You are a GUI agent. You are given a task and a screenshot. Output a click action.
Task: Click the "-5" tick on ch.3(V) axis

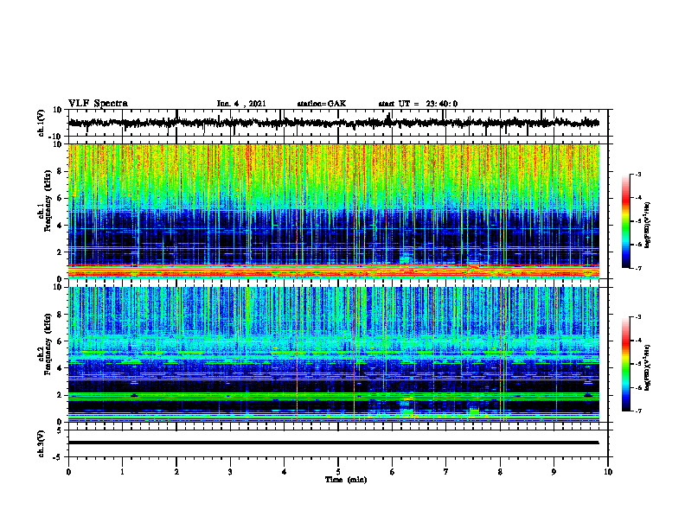pyautogui.click(x=58, y=457)
